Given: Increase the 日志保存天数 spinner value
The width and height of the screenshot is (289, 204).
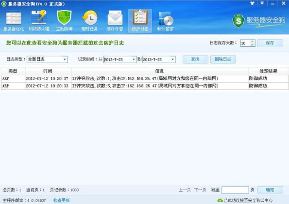Looking at the screenshot, I should point(252,41).
